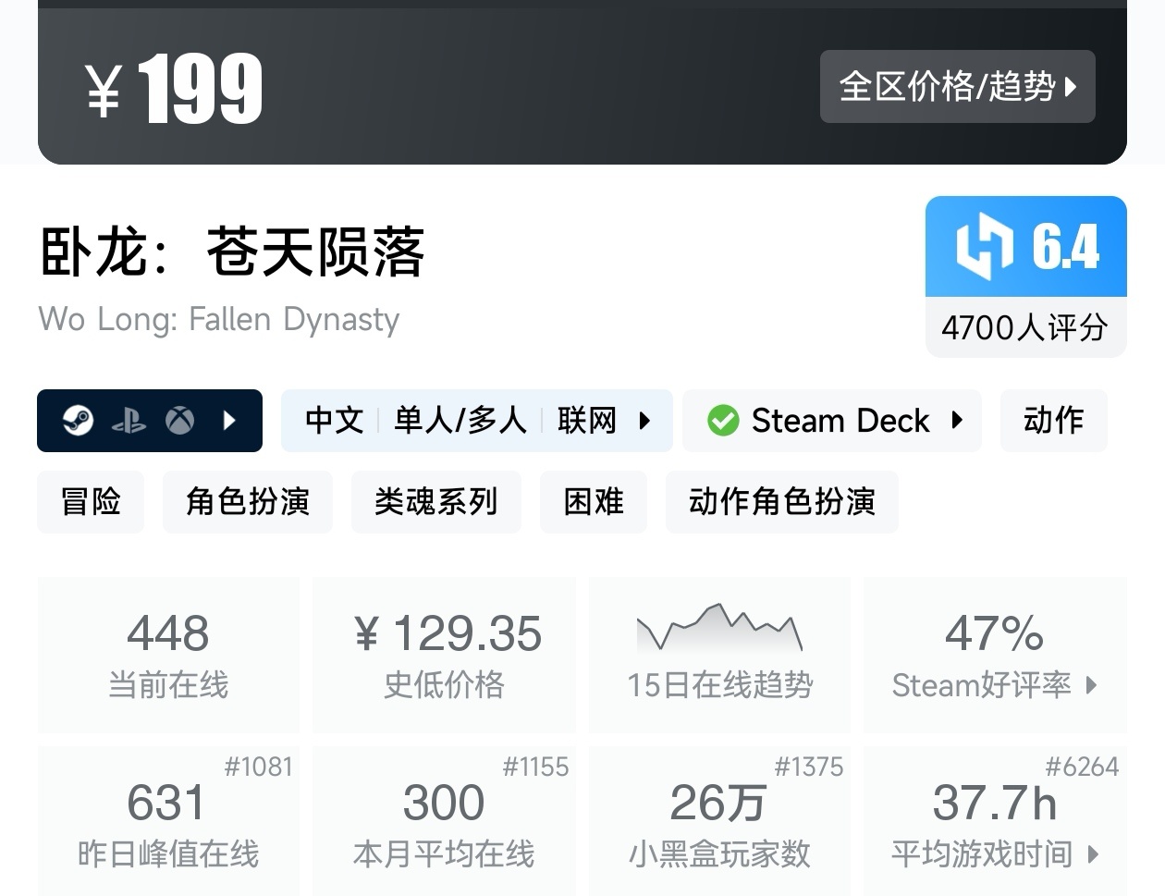Image resolution: width=1165 pixels, height=896 pixels.
Task: Select the 角色扮演 tag
Action: point(248,502)
